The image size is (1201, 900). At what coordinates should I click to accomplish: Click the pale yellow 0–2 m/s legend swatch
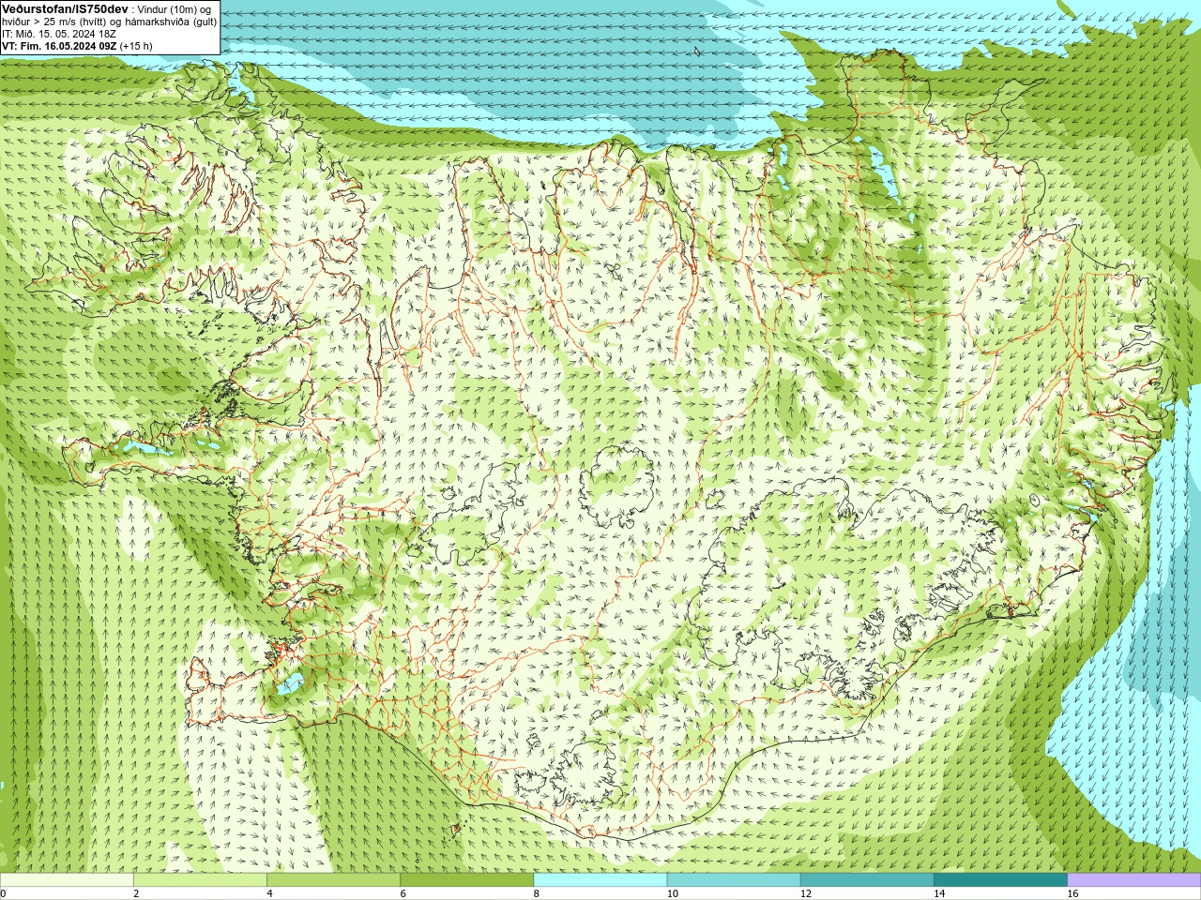point(67,880)
